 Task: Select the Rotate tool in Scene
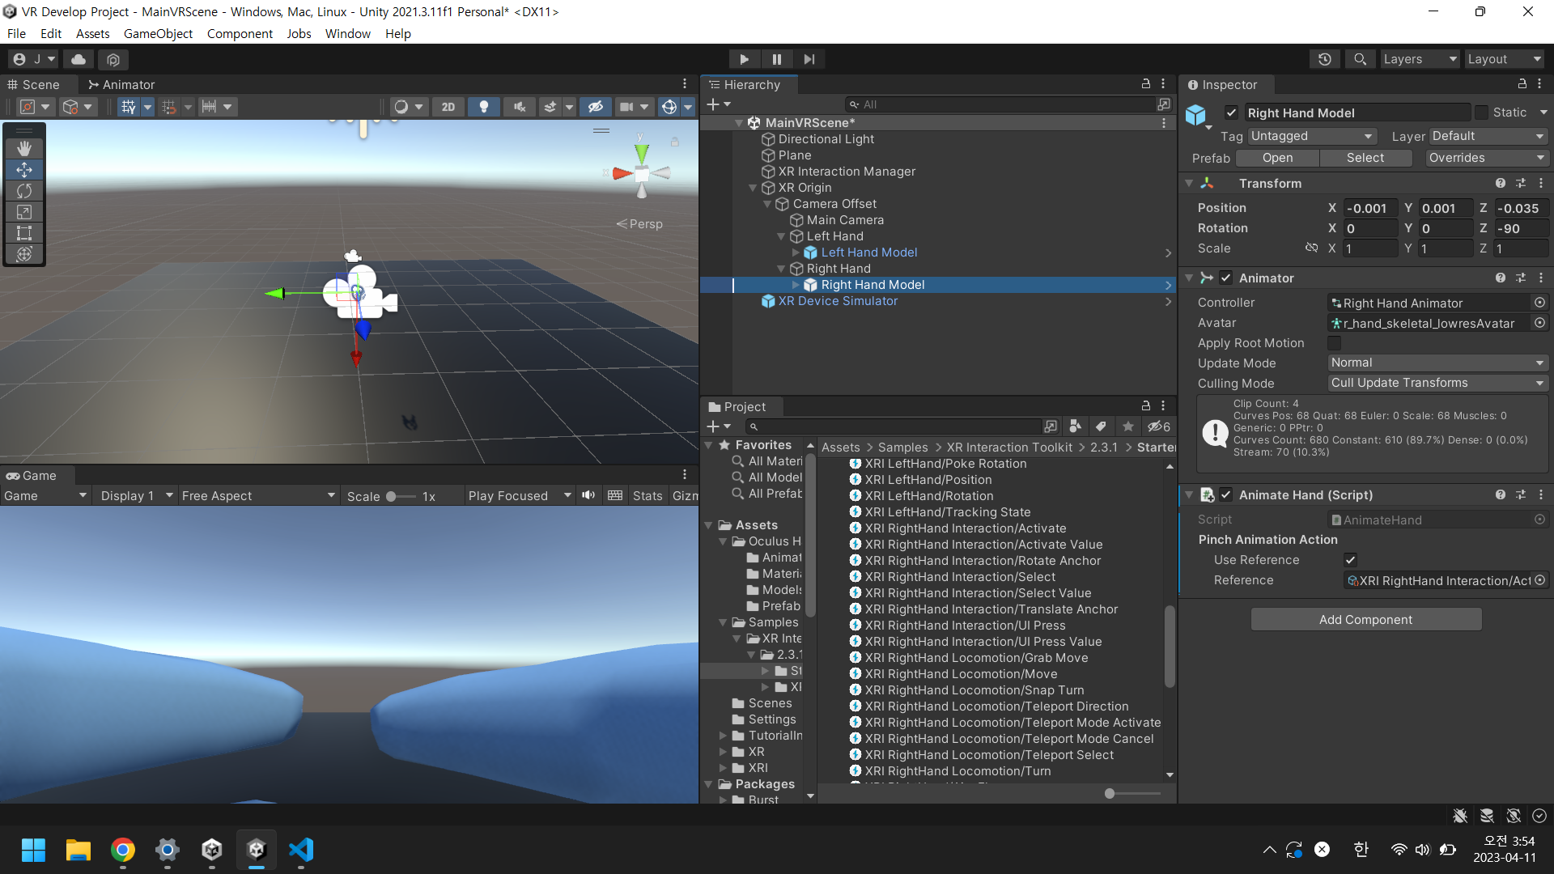(24, 191)
